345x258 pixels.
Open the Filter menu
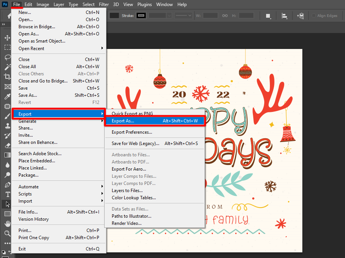104,5
